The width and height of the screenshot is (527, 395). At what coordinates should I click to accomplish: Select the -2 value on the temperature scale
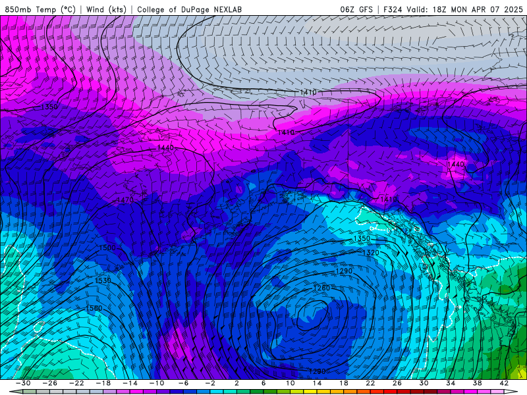coord(209,383)
